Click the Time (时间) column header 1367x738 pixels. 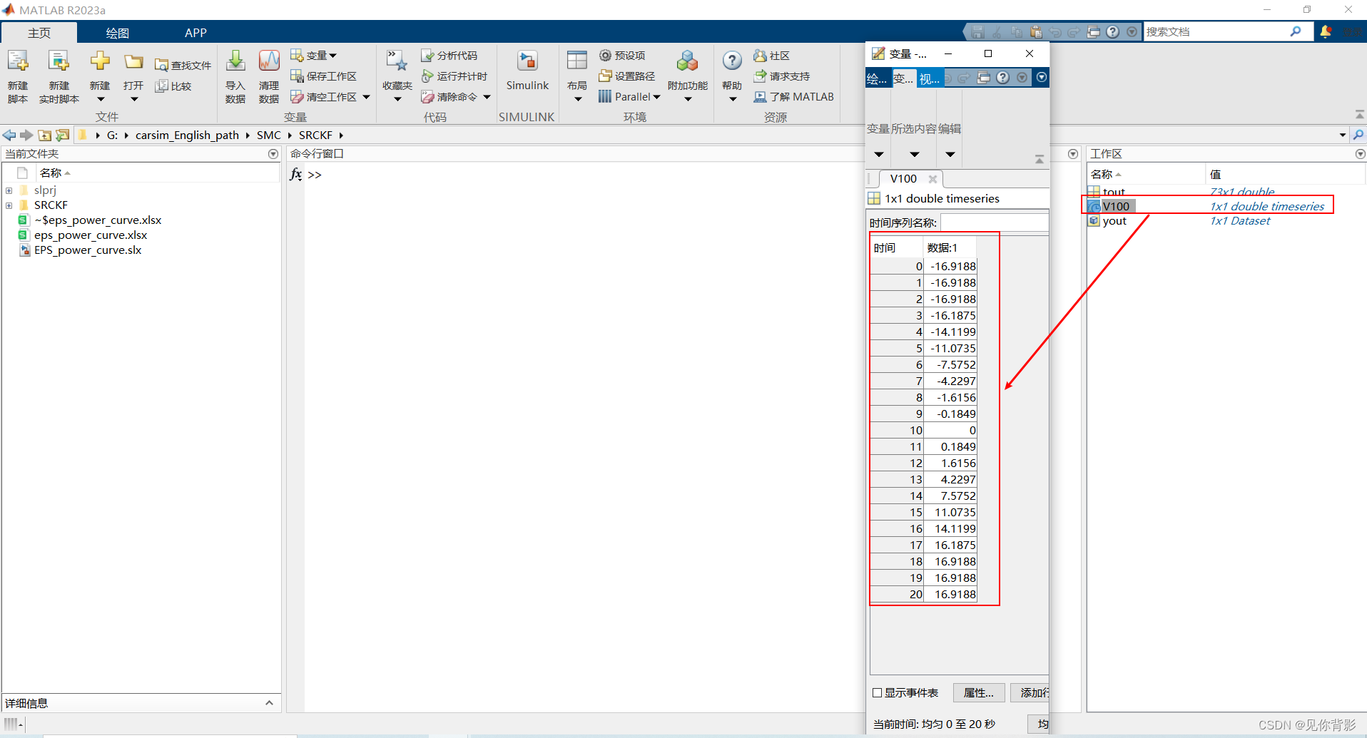[x=896, y=247]
